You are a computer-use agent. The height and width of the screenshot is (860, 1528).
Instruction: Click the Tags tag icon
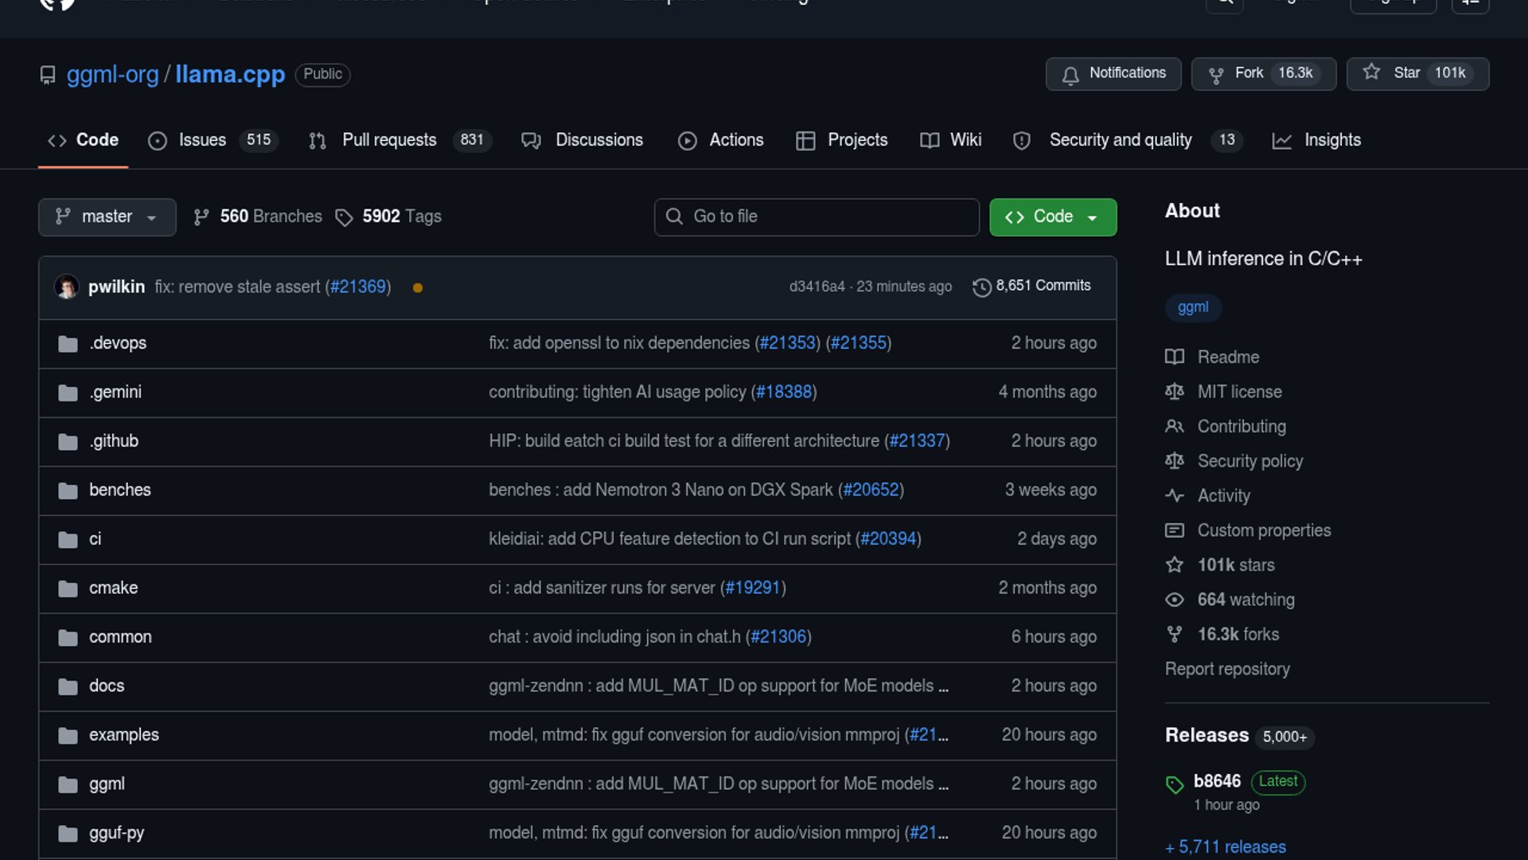point(344,217)
